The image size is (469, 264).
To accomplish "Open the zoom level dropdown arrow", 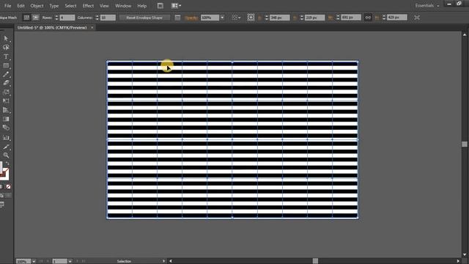I will coord(34,261).
